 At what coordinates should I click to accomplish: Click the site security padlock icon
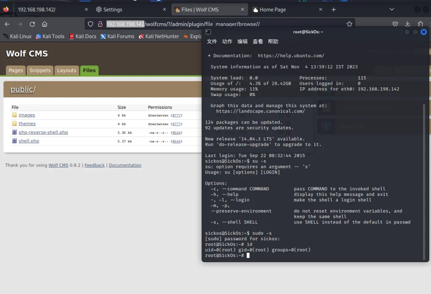(100, 24)
